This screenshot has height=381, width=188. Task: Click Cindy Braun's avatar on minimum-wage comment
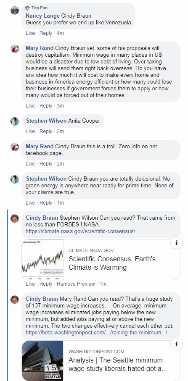(x=15, y=300)
